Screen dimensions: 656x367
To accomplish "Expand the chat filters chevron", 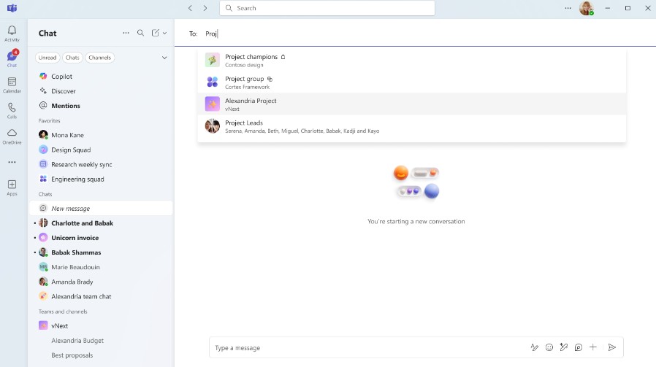I will click(x=164, y=58).
